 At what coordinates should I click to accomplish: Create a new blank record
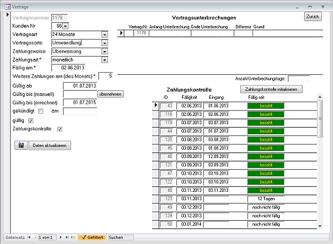(x=74, y=237)
